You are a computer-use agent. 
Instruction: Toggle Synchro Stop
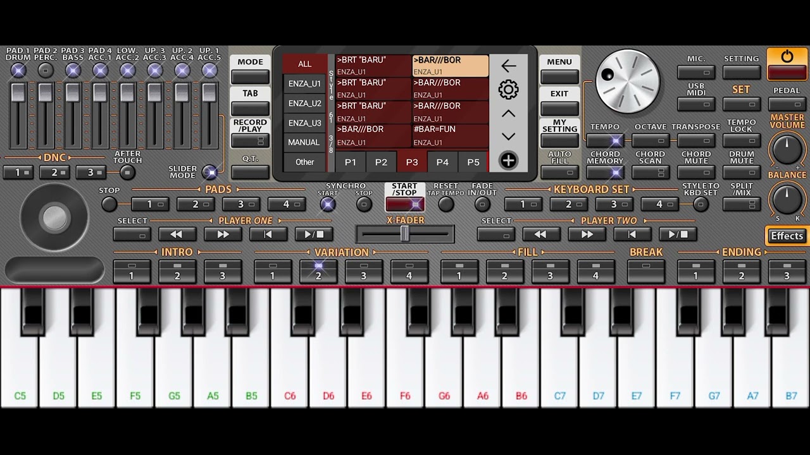(x=364, y=204)
